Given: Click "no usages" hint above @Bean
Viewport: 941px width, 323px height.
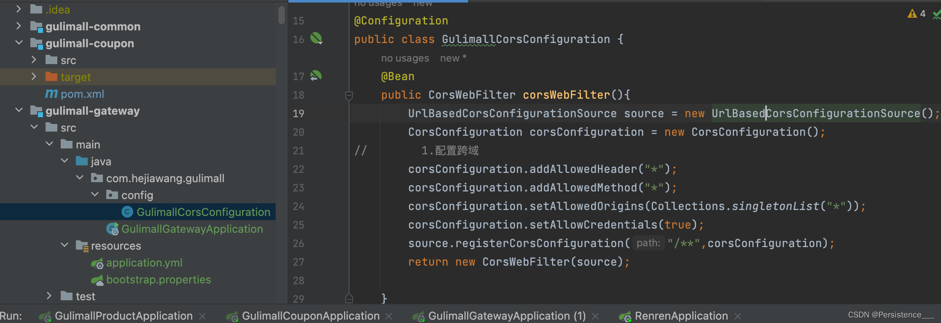Looking at the screenshot, I should (x=405, y=58).
